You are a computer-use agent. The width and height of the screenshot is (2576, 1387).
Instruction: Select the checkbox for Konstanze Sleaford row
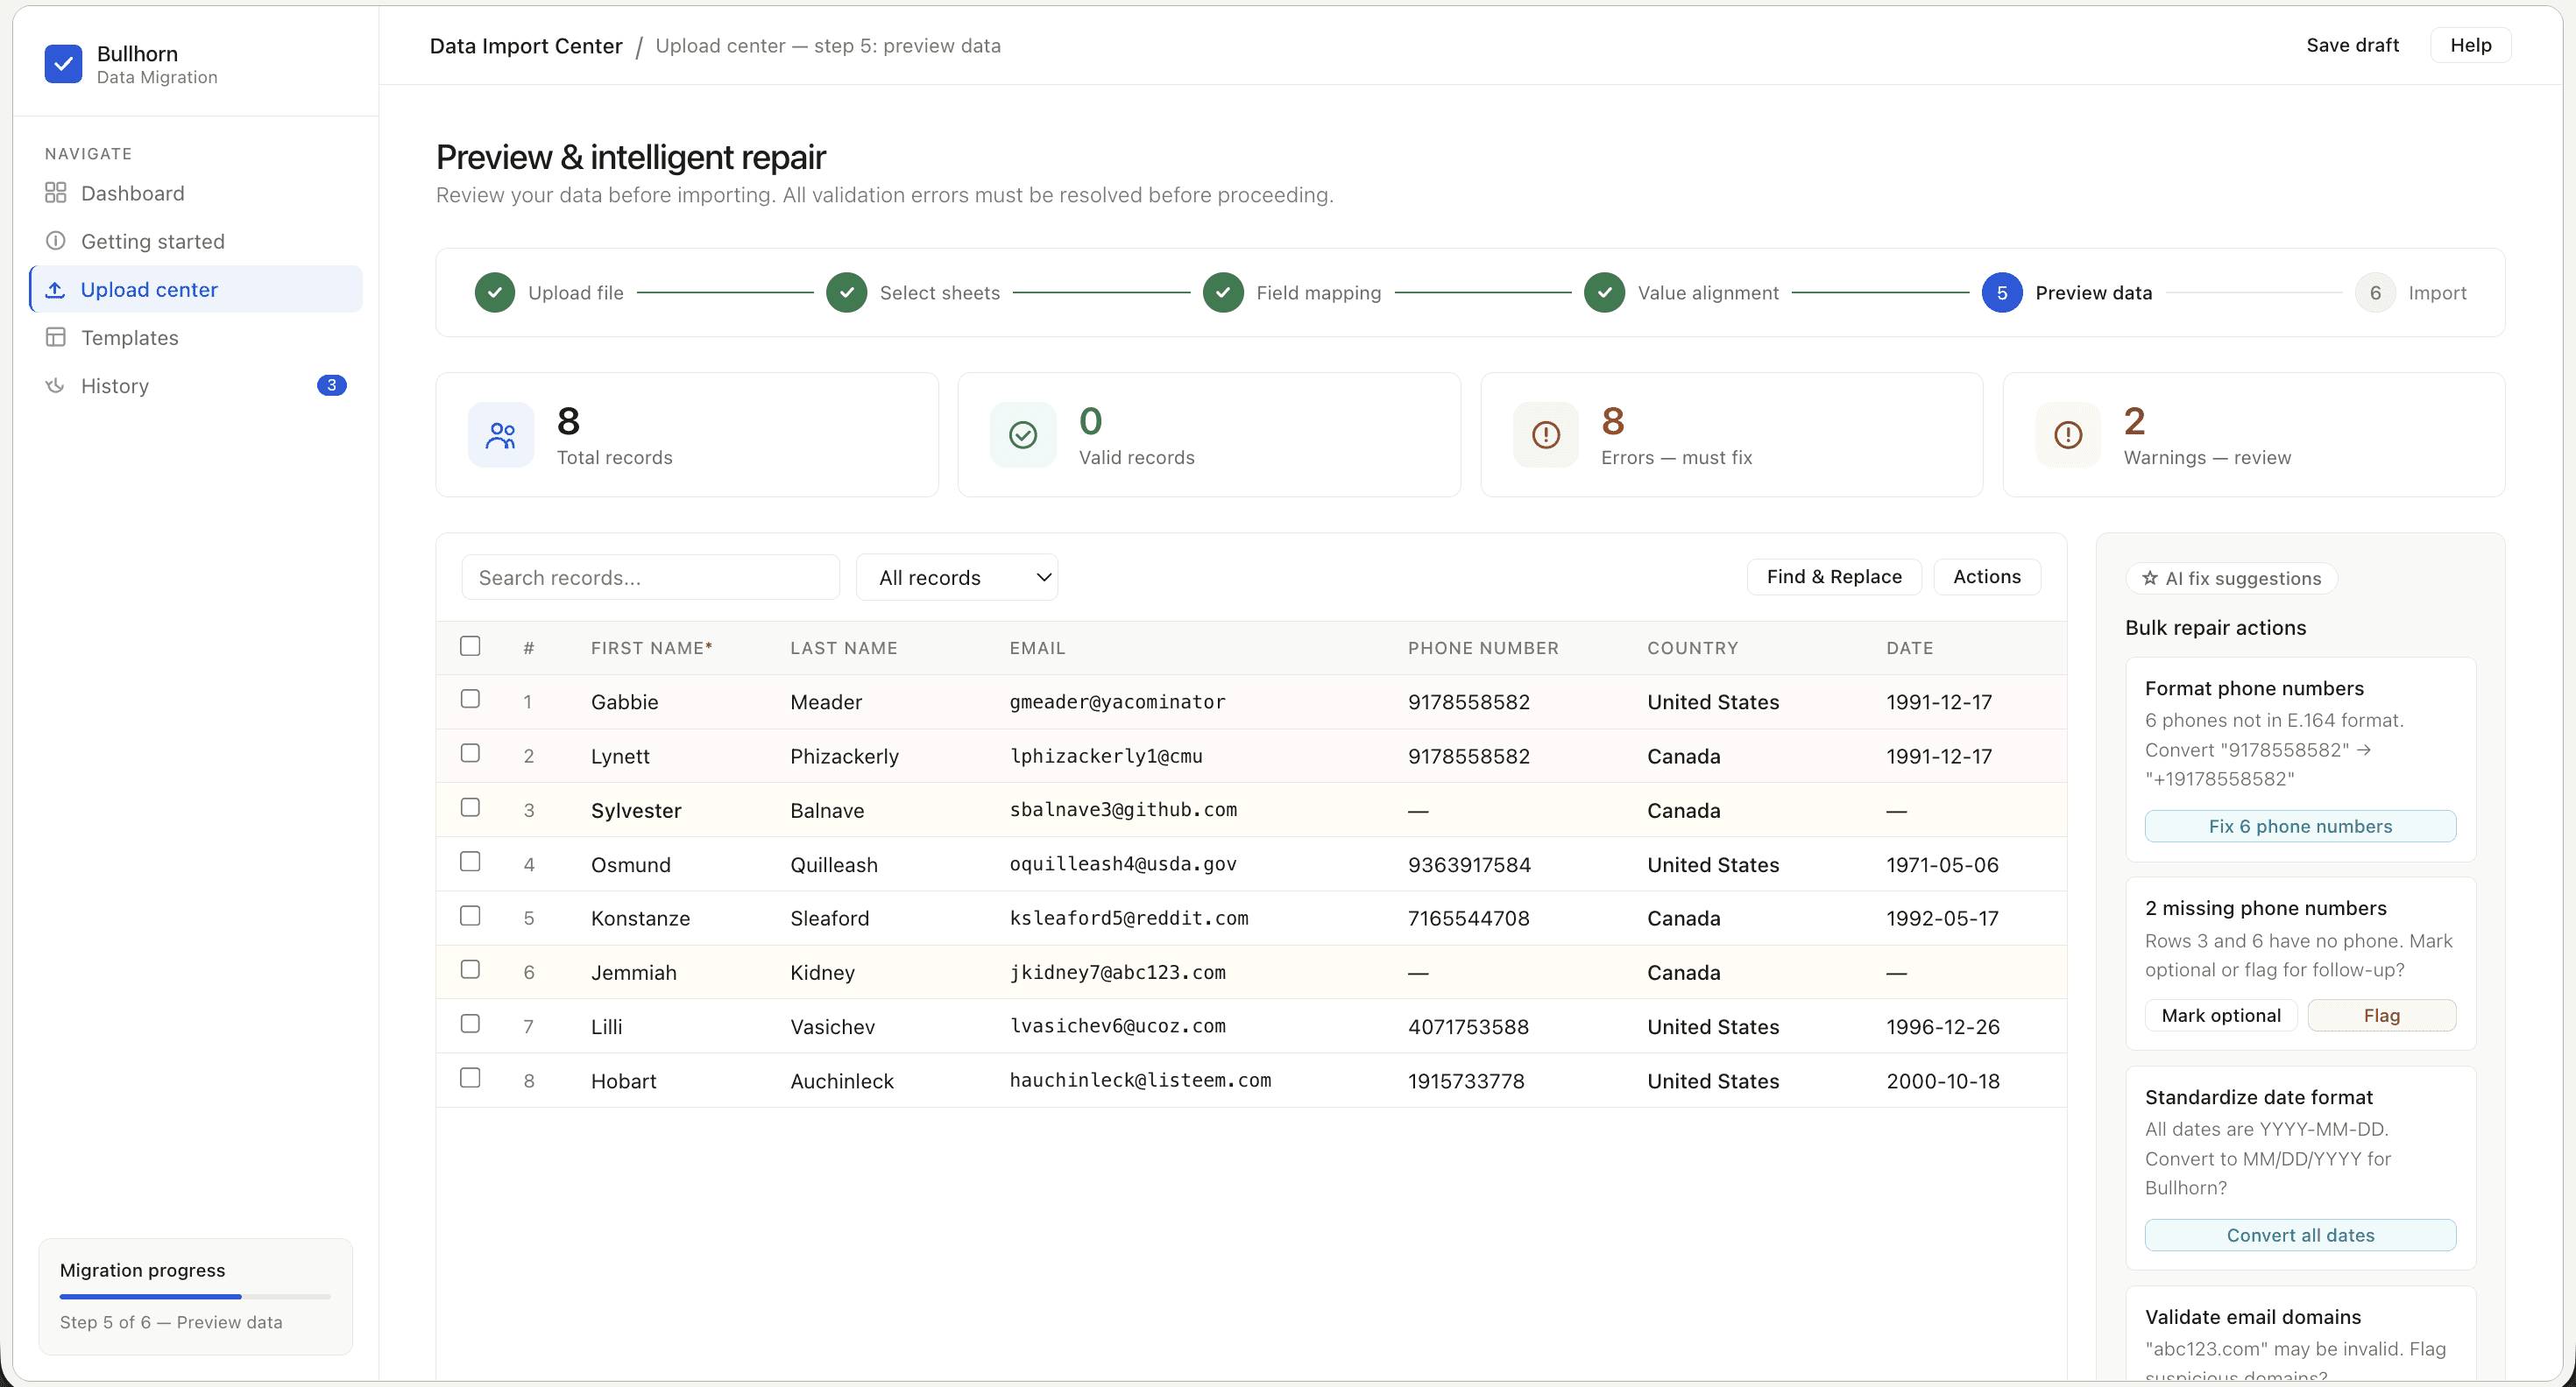(470, 915)
